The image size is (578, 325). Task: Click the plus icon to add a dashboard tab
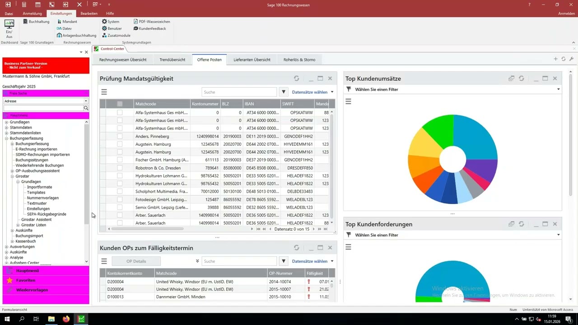[555, 59]
